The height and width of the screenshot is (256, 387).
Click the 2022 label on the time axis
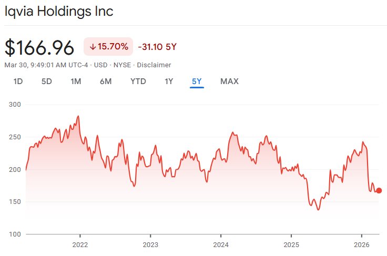point(80,244)
